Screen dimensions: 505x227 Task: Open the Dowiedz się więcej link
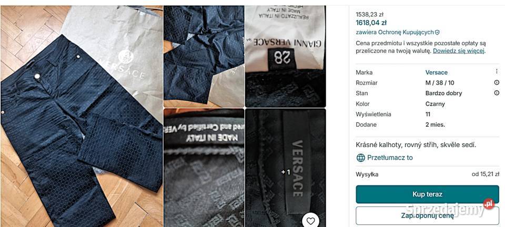459,51
